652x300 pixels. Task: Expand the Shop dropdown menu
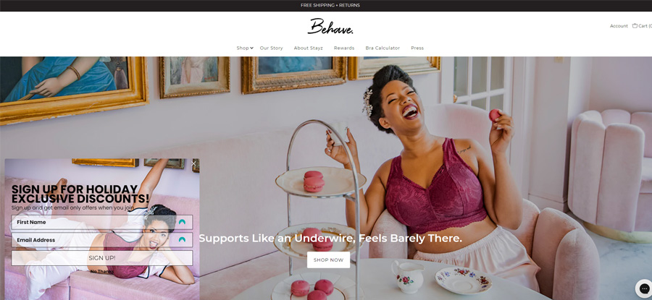[245, 48]
